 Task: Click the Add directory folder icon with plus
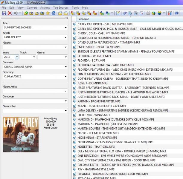pos(31,13)
